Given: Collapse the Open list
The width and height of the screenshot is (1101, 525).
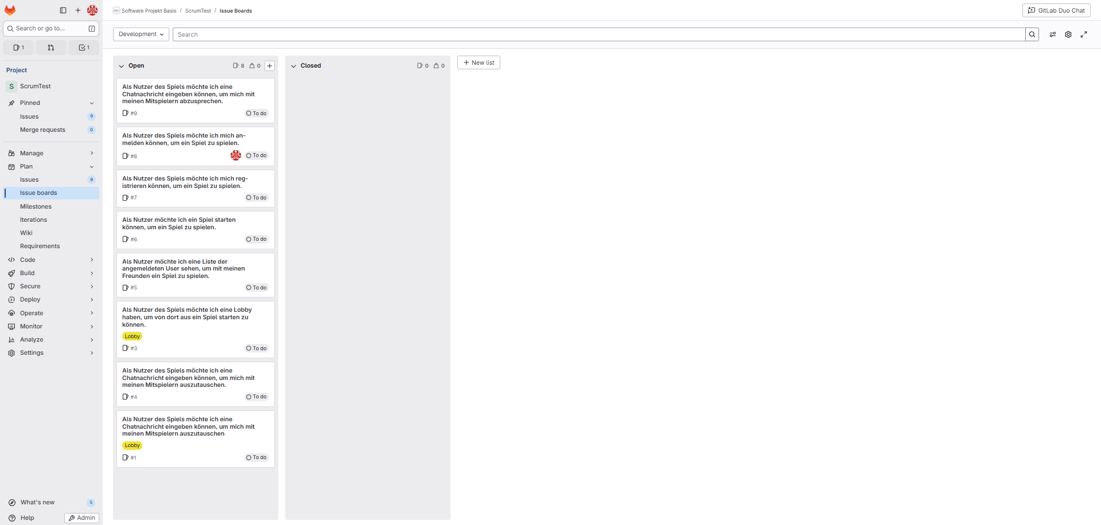Looking at the screenshot, I should point(122,66).
